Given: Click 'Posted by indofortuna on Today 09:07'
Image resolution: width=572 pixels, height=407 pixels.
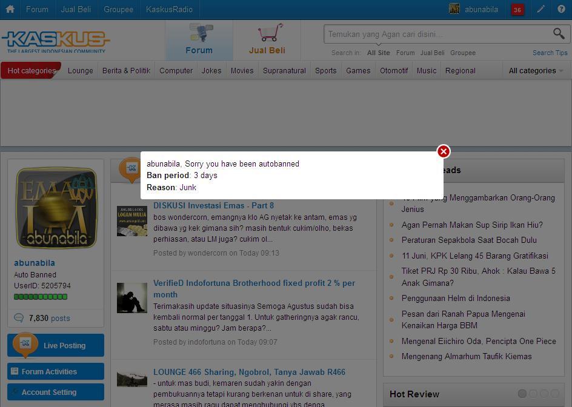Looking at the screenshot, I should click(x=215, y=342).
